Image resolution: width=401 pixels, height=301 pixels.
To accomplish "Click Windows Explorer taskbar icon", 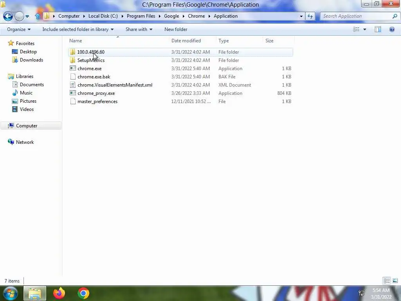I will (x=35, y=293).
